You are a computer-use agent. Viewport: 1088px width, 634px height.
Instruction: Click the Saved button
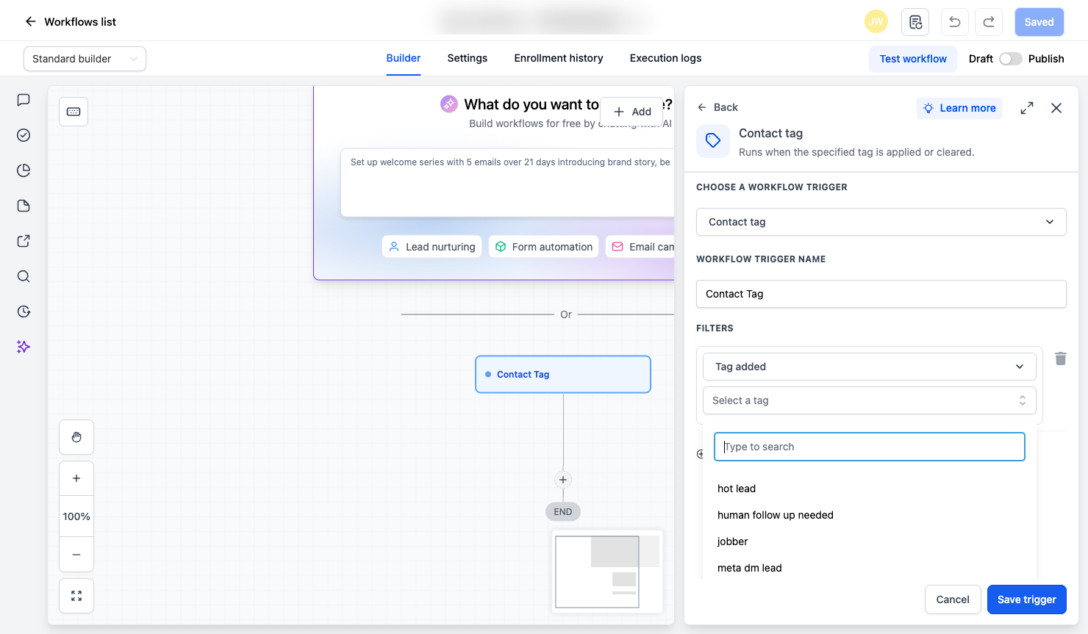click(1039, 22)
